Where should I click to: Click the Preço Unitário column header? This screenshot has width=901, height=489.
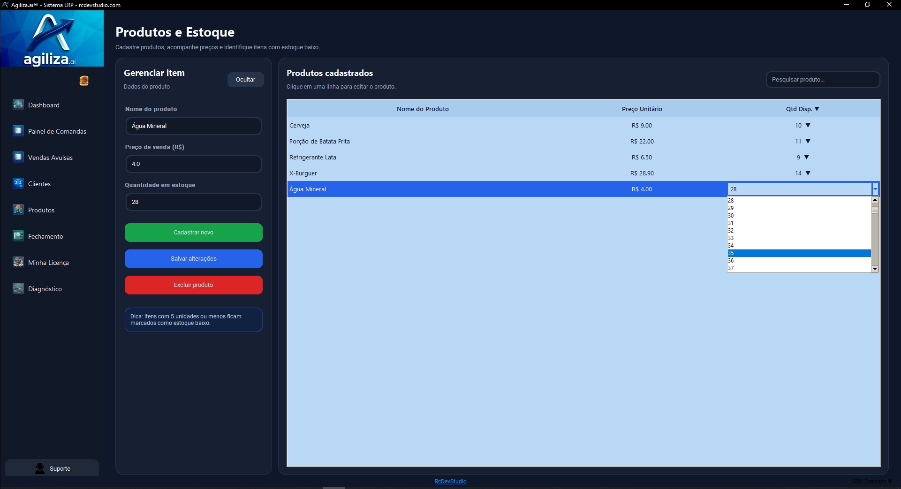[642, 109]
